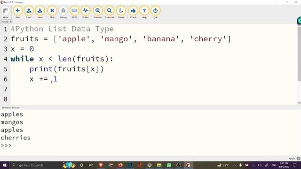The image size is (301, 169).
Task: Open WhatsApp from the taskbar
Action: [169, 165]
